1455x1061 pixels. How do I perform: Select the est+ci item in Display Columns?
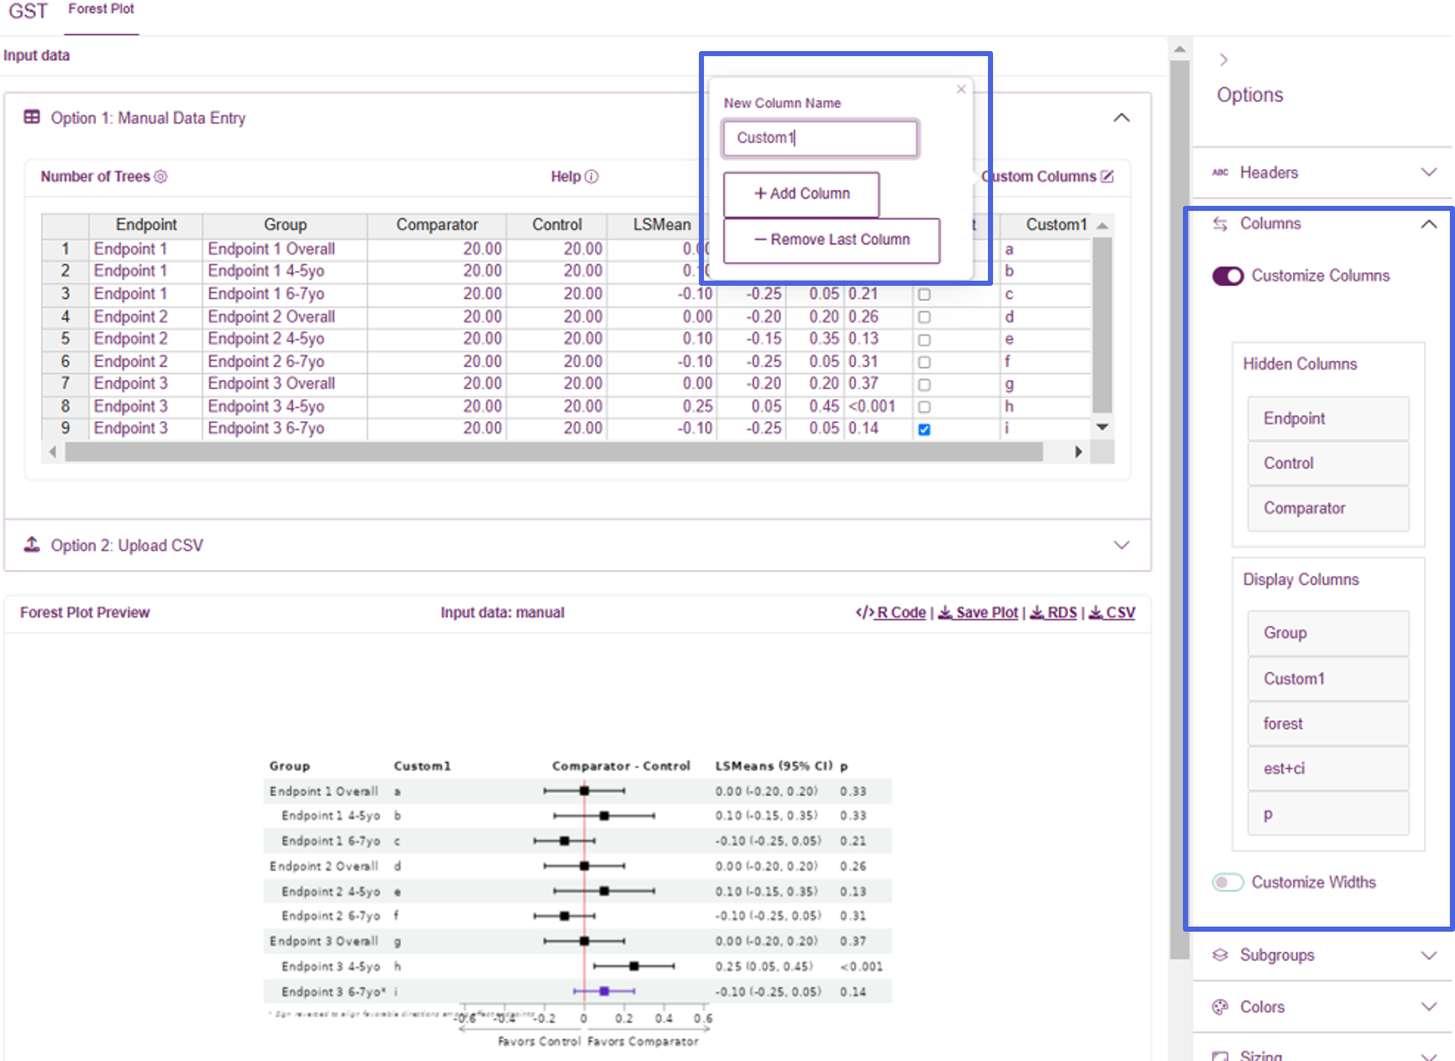point(1328,769)
